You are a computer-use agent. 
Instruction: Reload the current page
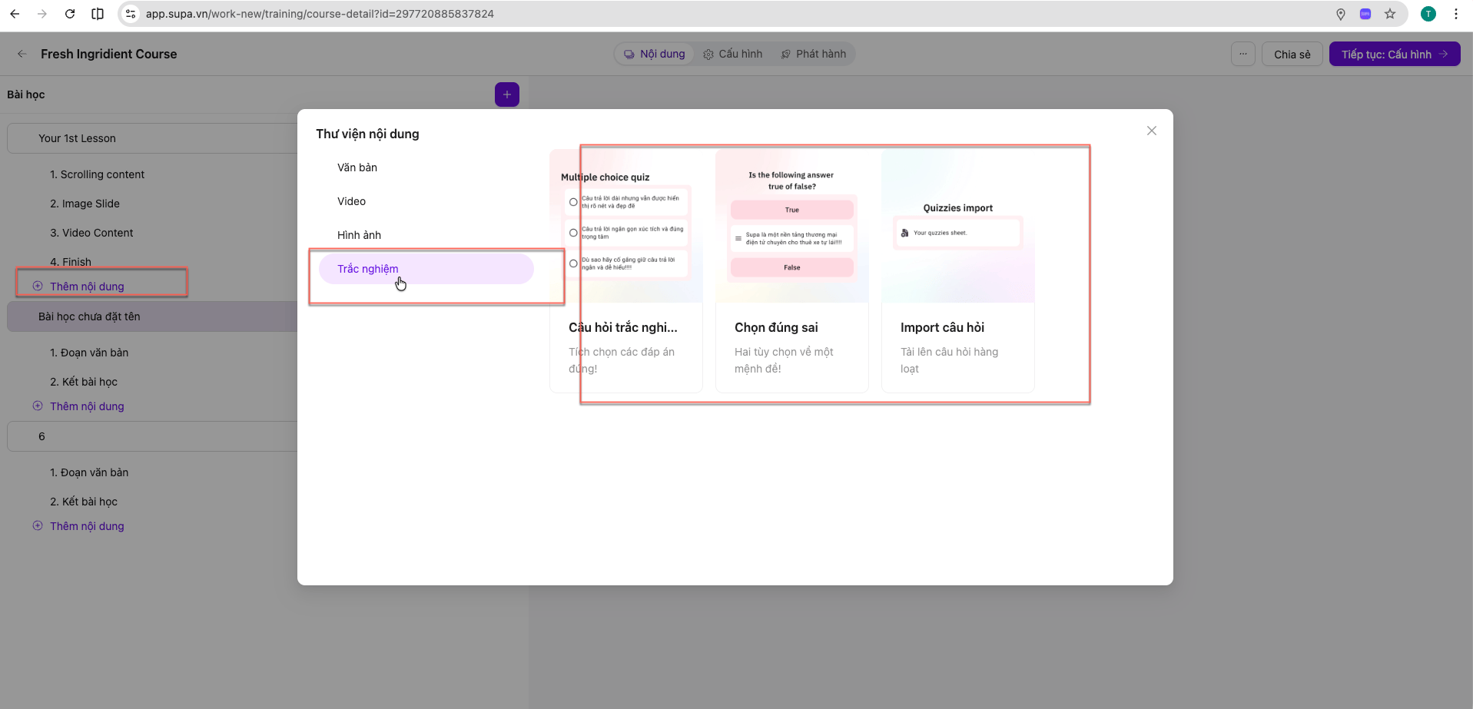tap(70, 14)
